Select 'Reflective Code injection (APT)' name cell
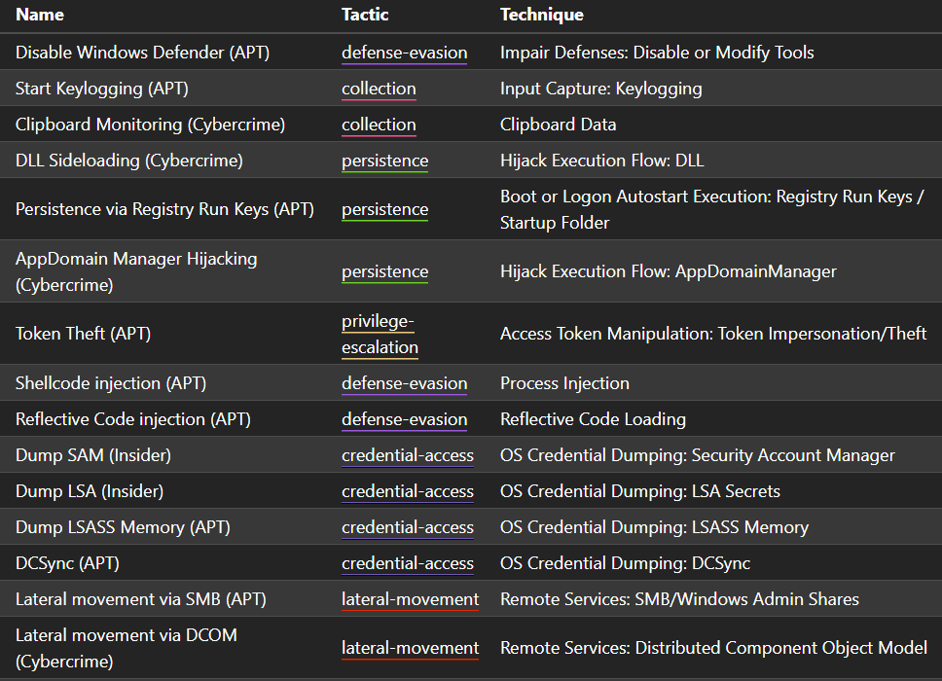The height and width of the screenshot is (681, 942). coord(133,419)
